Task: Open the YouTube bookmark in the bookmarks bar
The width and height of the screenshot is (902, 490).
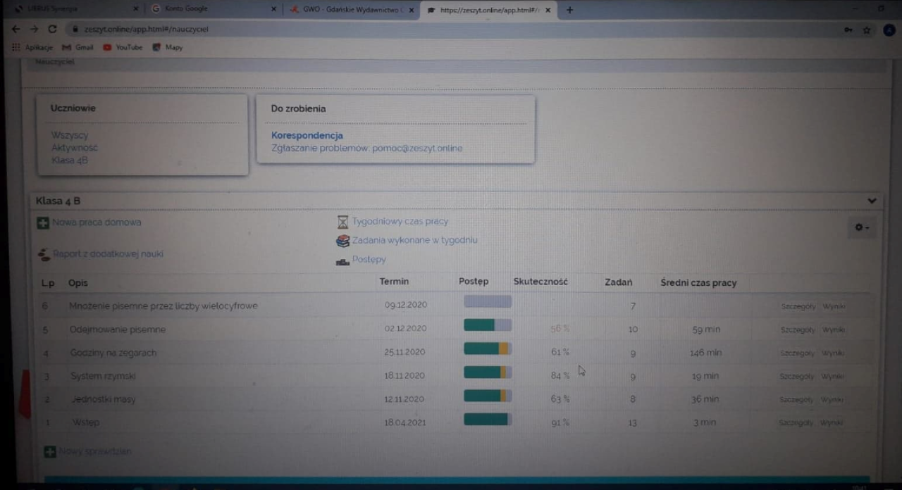Action: pos(123,48)
